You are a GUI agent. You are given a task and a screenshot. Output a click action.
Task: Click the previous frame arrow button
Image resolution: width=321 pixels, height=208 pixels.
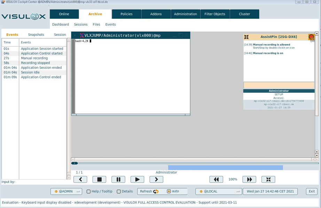click(x=80, y=179)
